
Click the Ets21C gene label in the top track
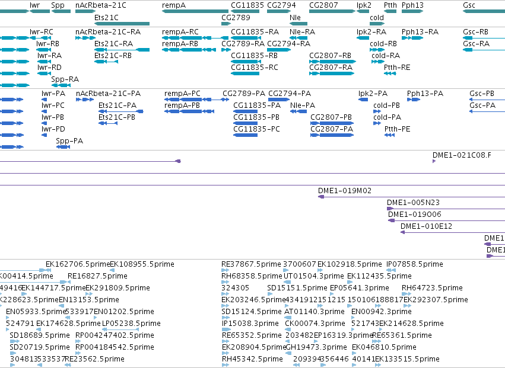click(106, 17)
